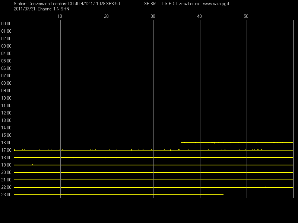Click the 17:00 hour label
This screenshot has width=298, height=223.
click(x=6, y=150)
